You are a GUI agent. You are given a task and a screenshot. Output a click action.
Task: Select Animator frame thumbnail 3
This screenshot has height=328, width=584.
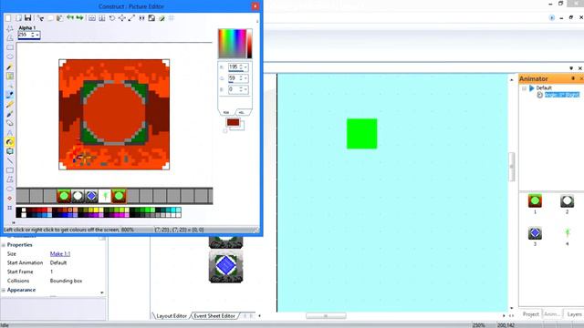pos(535,233)
